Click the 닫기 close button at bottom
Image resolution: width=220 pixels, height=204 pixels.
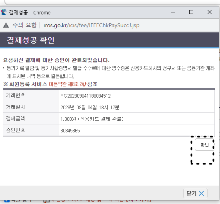tap(195, 193)
